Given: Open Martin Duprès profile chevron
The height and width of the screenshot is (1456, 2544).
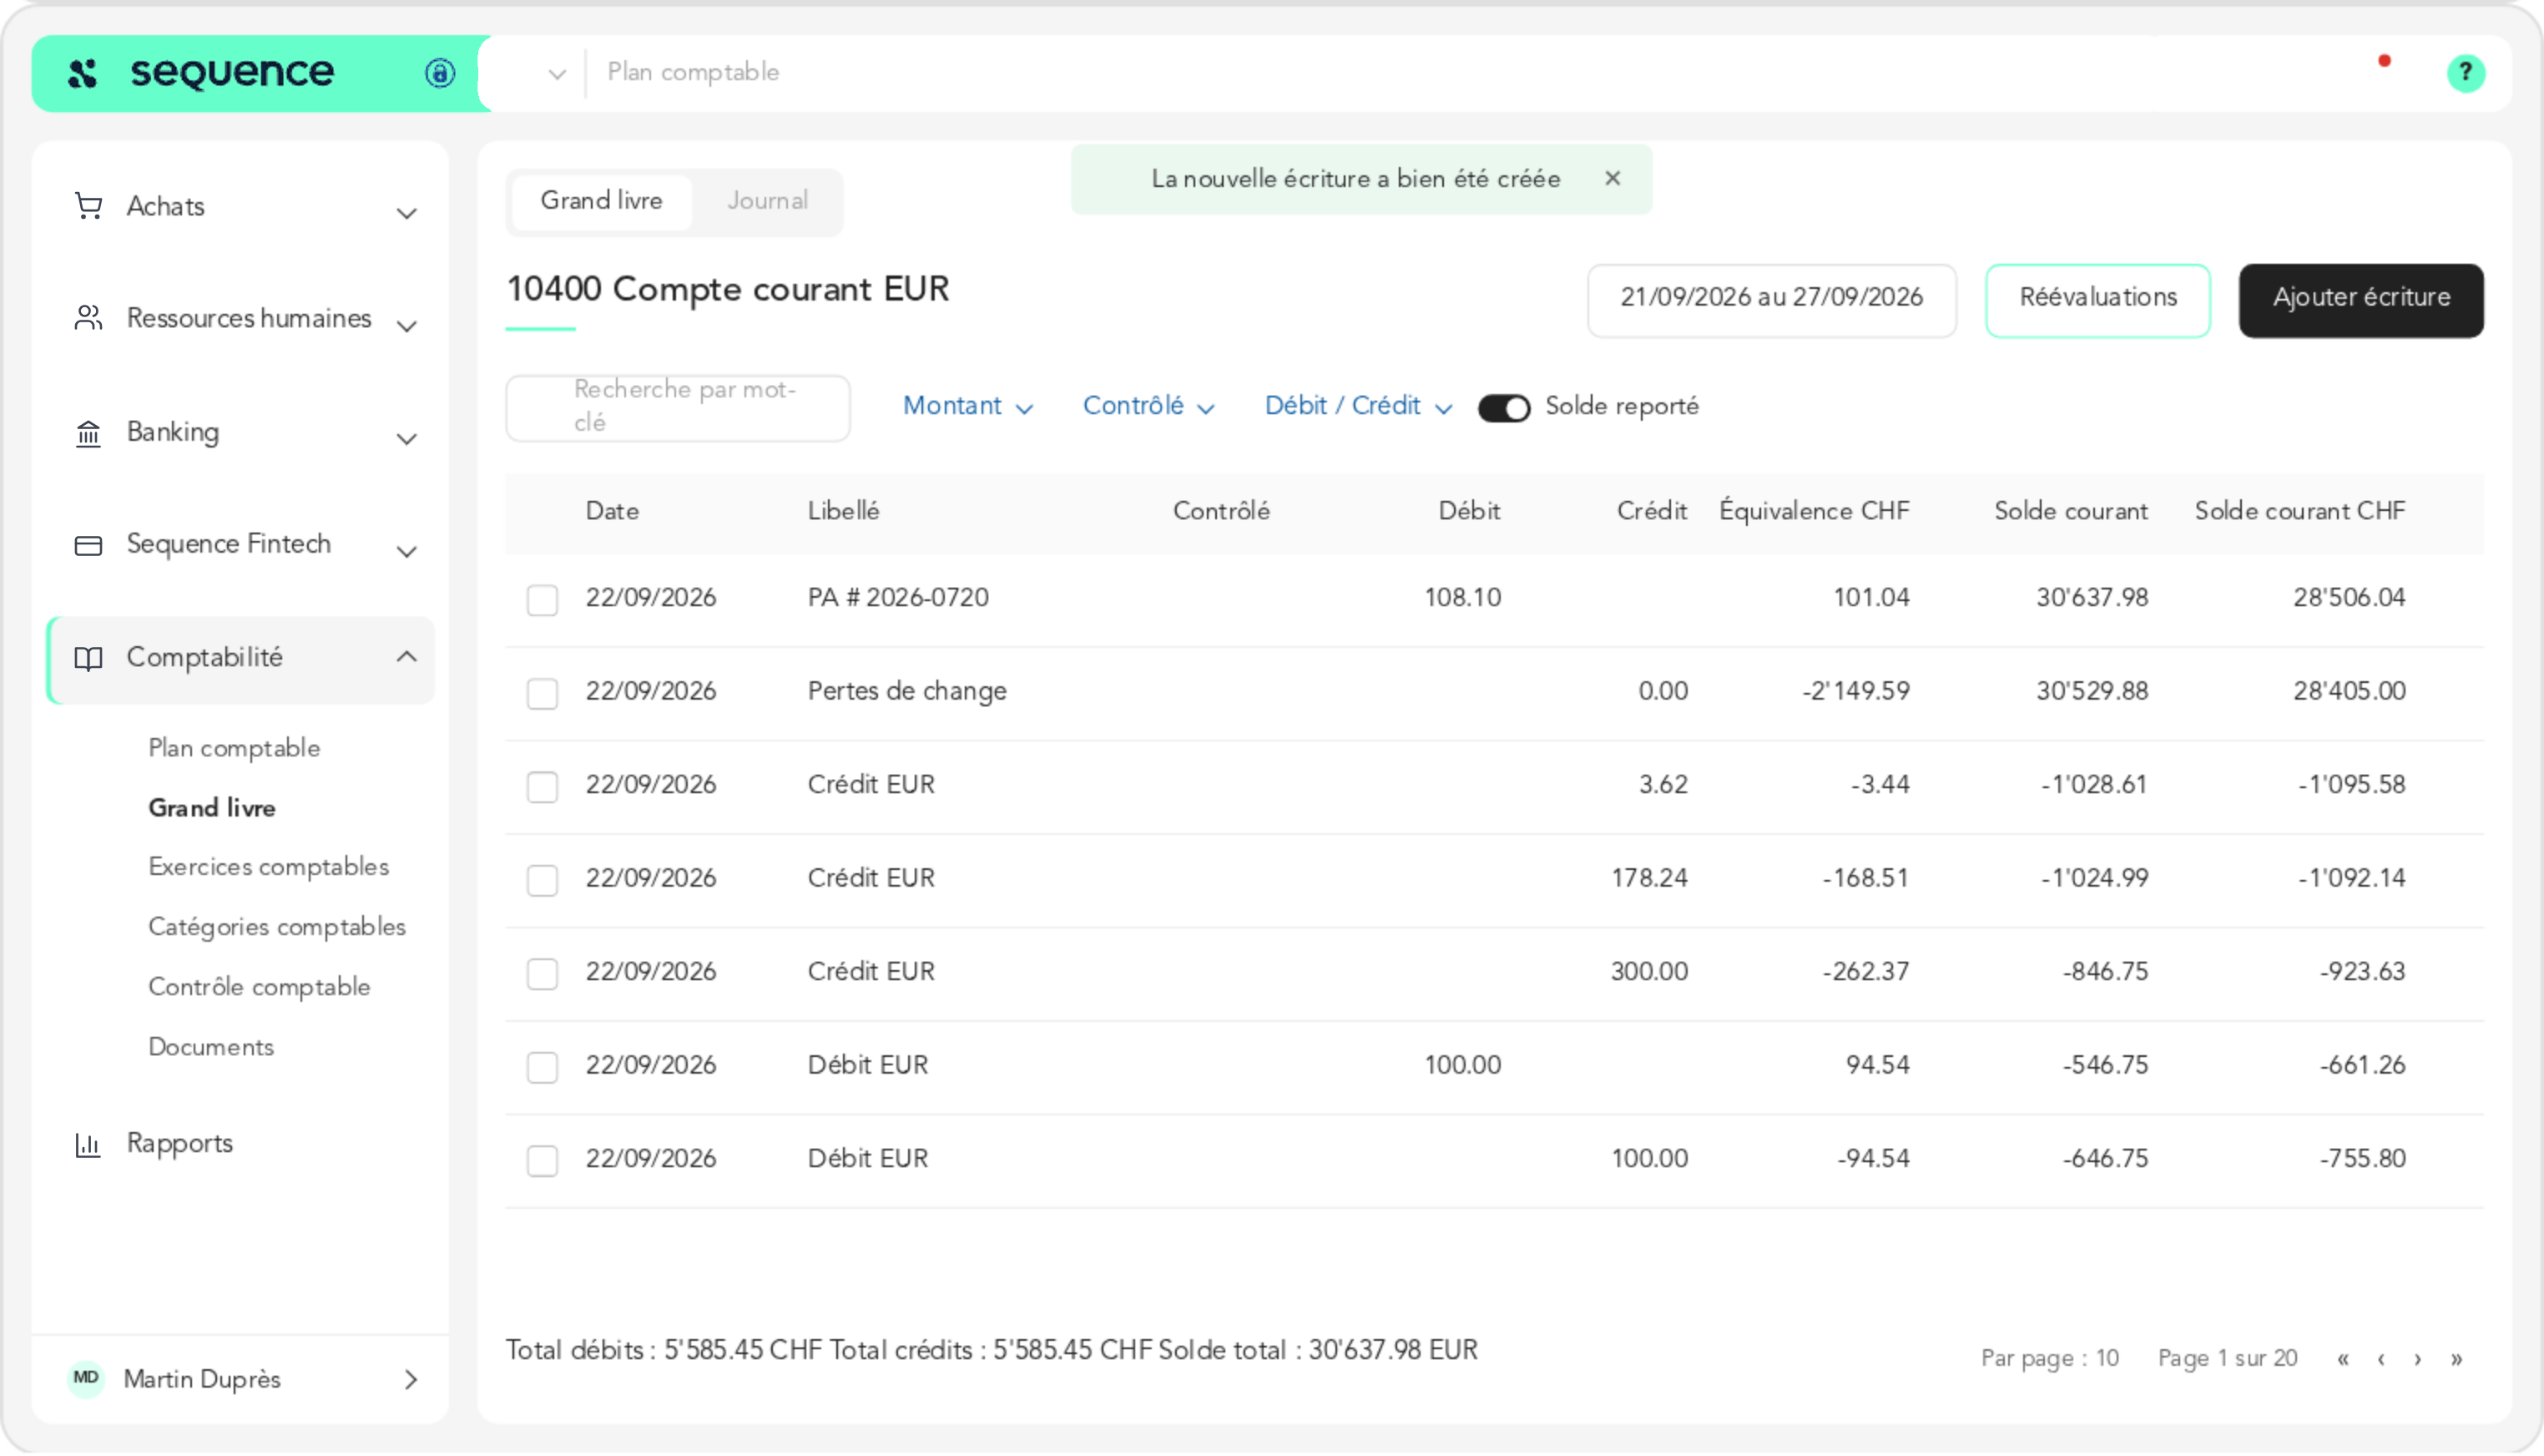Looking at the screenshot, I should pos(411,1380).
